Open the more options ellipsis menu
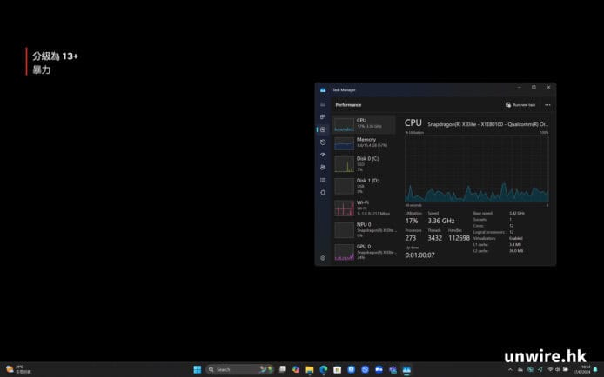The image size is (604, 377). (547, 104)
